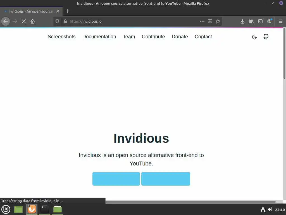Click the Invidious main heading

click(x=141, y=138)
